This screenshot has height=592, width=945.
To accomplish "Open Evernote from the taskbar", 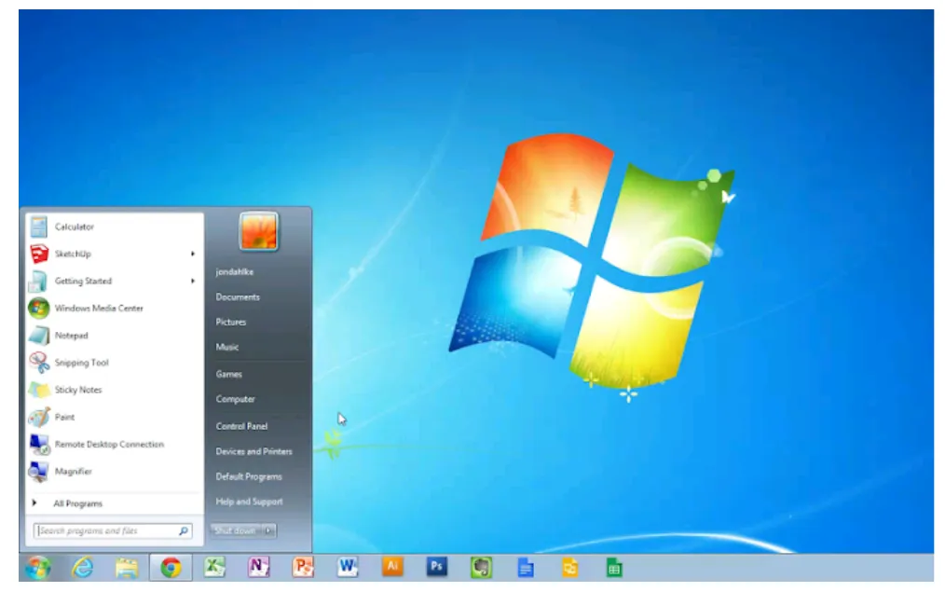I will [481, 567].
